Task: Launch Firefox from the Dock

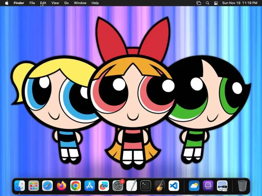Action: coord(61,186)
